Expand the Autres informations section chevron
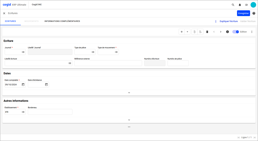 point(129,120)
